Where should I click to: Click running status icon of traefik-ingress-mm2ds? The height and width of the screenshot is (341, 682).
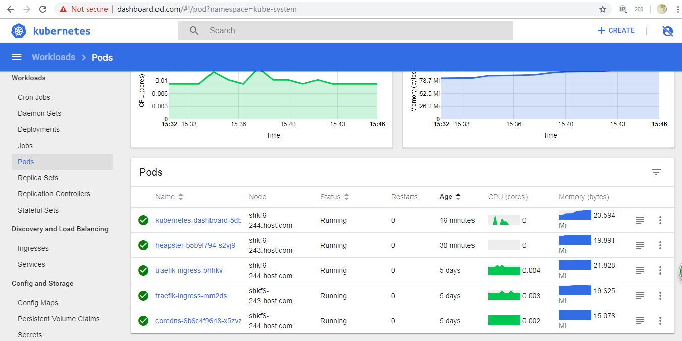143,296
